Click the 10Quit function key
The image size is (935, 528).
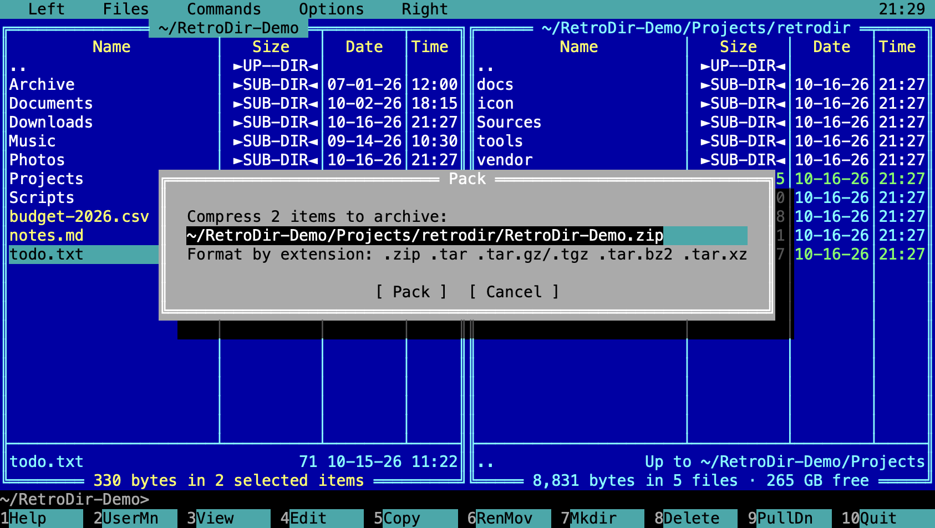pos(888,518)
